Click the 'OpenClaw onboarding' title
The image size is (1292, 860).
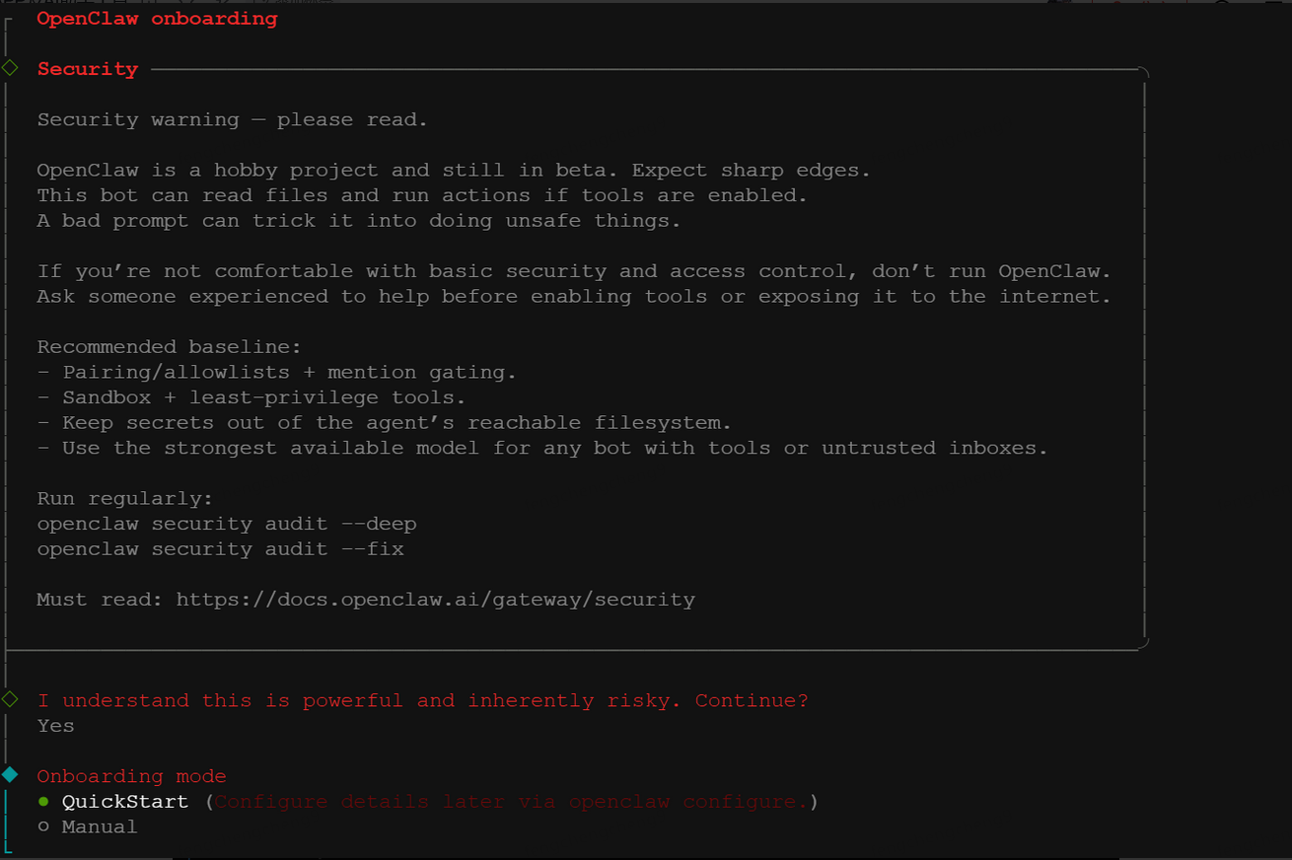(x=157, y=19)
